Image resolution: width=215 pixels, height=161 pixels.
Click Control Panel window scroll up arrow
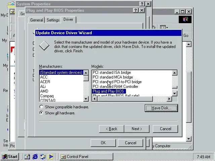[189, 44]
